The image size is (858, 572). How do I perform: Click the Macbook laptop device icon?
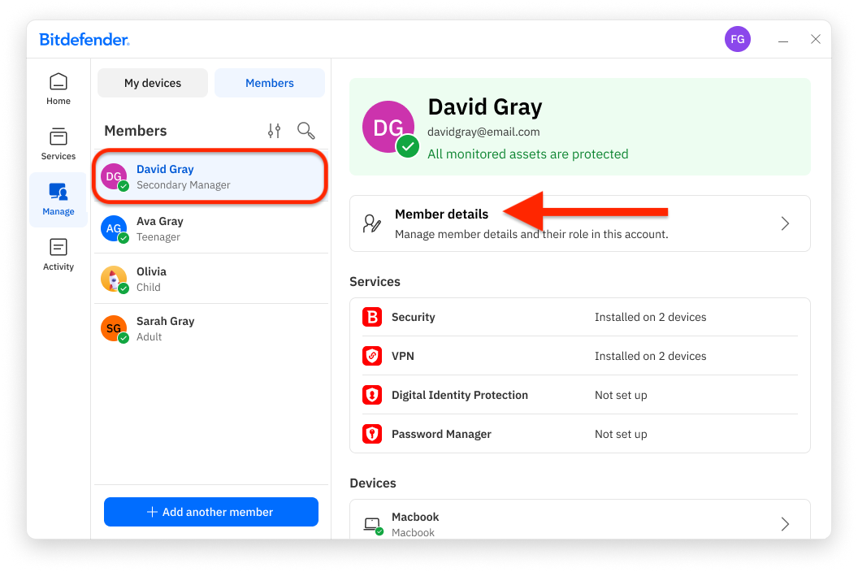373,524
